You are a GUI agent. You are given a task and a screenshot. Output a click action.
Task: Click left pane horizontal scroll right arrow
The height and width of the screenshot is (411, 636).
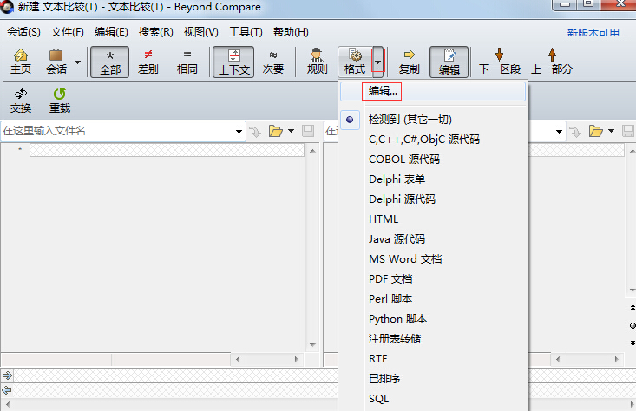(x=297, y=359)
